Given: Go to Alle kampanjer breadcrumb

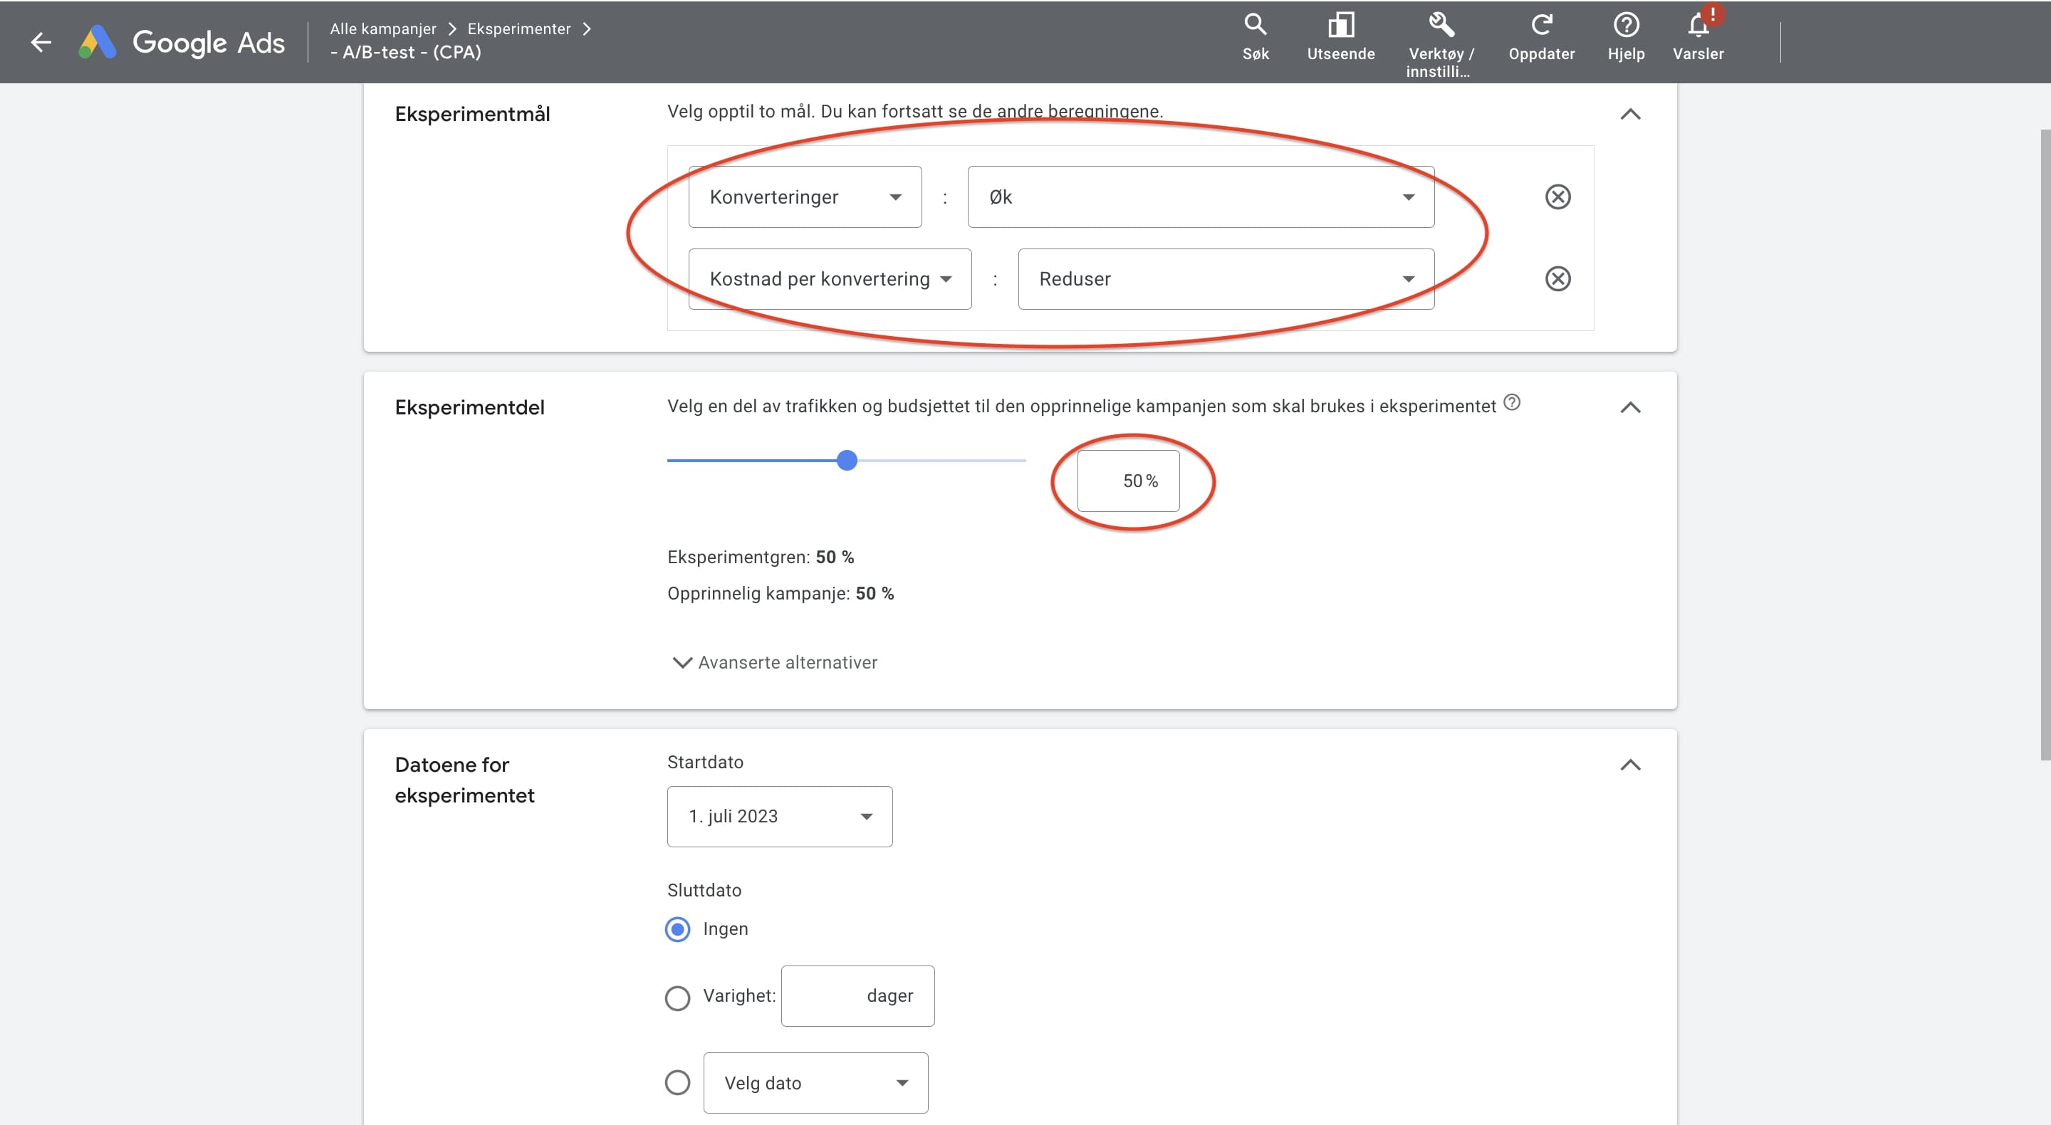Looking at the screenshot, I should click(x=383, y=28).
